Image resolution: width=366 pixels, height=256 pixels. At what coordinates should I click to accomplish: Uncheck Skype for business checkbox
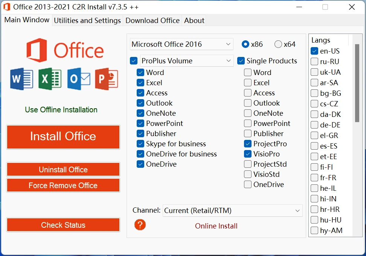point(140,144)
